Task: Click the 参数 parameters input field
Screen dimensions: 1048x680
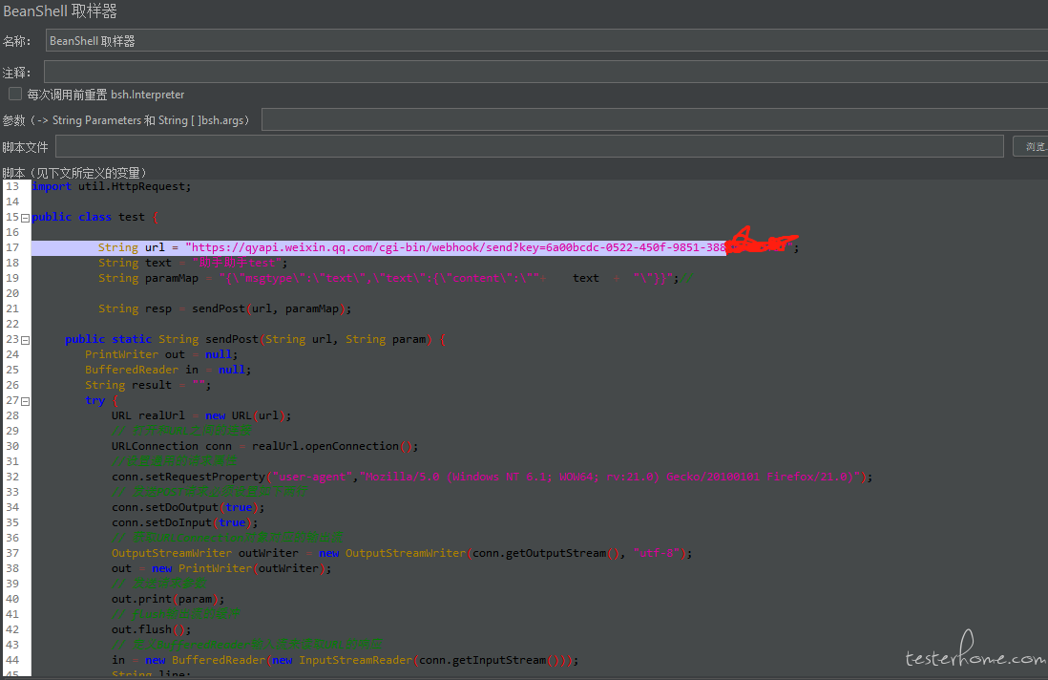Action: (655, 119)
